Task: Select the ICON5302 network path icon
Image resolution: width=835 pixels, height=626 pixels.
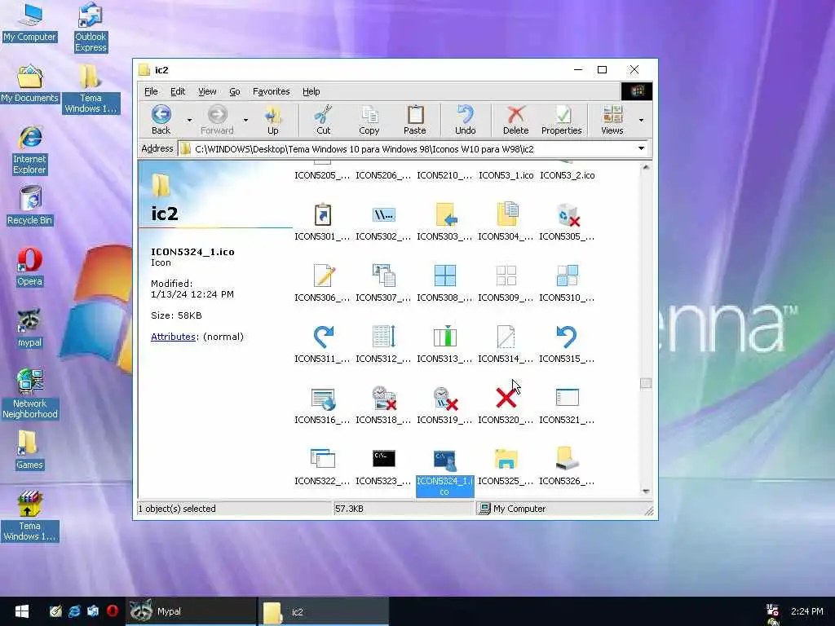Action: click(x=383, y=215)
